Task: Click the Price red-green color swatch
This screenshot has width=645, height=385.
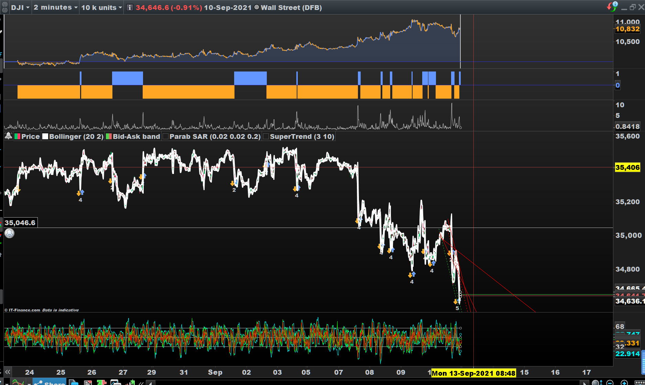Action: point(17,136)
